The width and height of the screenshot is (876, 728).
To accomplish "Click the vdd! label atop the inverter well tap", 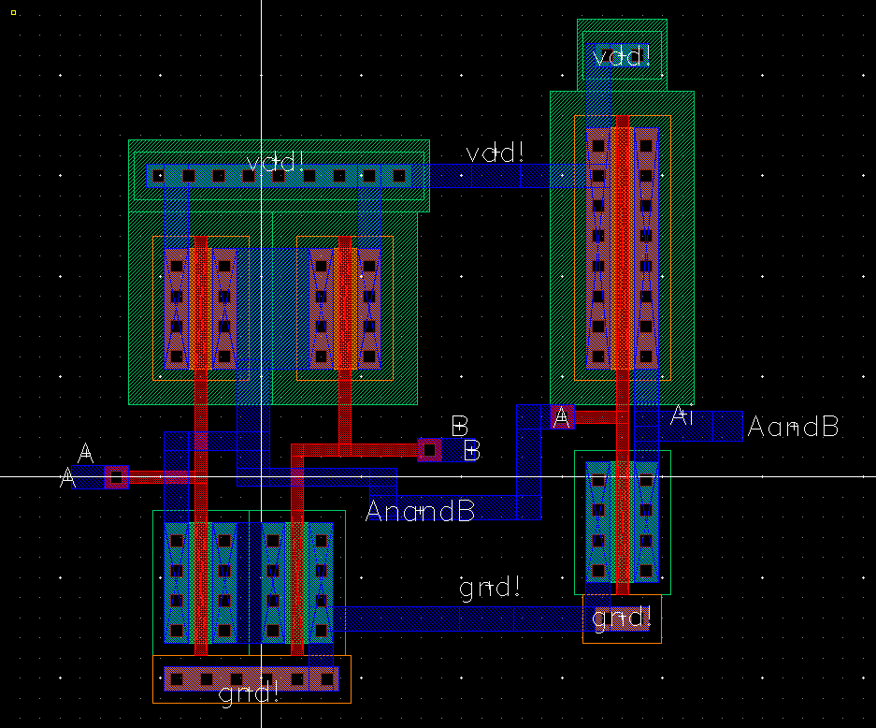I will point(622,56).
